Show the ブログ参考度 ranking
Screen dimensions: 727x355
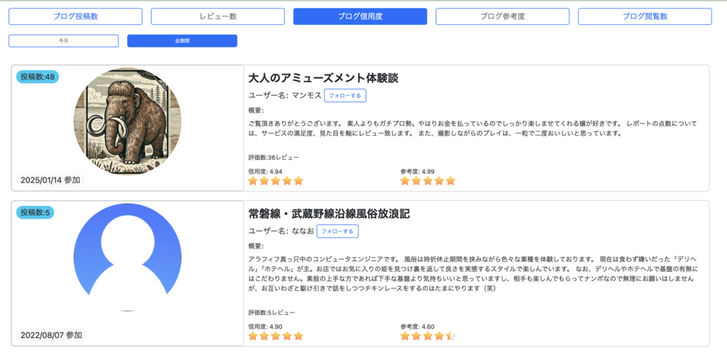tap(502, 16)
